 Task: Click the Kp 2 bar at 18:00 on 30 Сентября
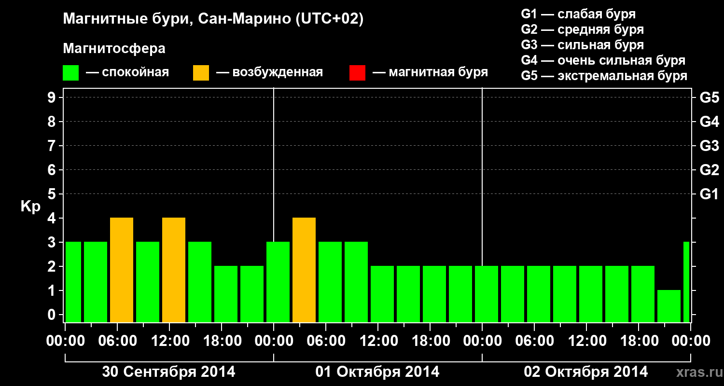coord(226,294)
